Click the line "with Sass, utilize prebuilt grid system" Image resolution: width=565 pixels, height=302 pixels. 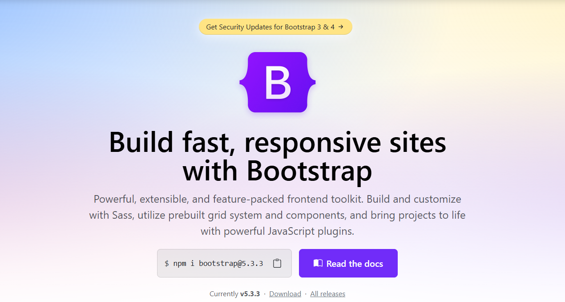pos(278,216)
